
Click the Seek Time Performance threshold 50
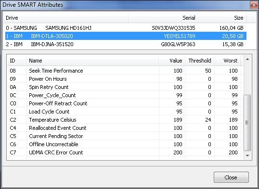pos(208,71)
